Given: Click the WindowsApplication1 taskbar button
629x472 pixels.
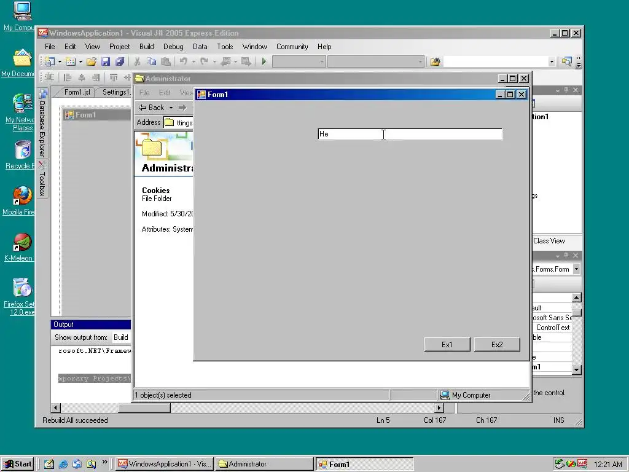Looking at the screenshot, I should pos(165,464).
